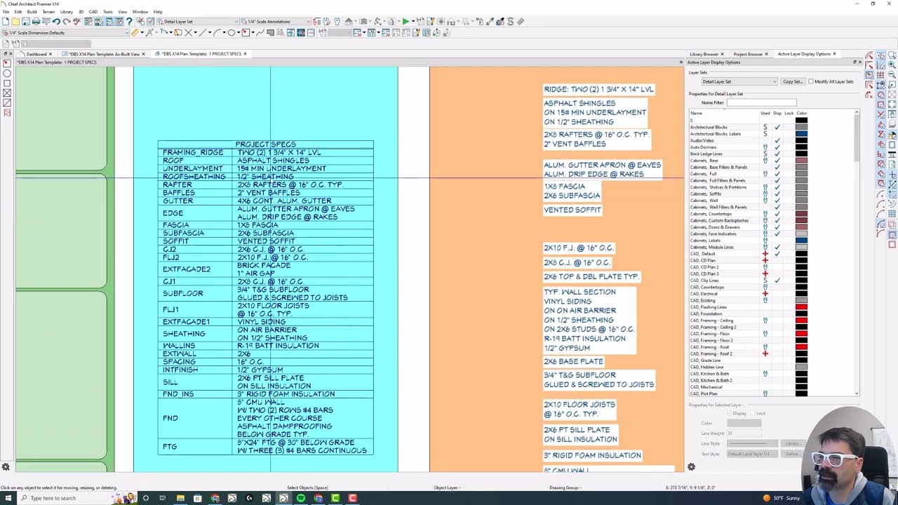Select the "RIDGE: TWO (2) 1 3/4" X 14" LVL" text
Image resolution: width=898 pixels, height=505 pixels.
pyautogui.click(x=598, y=89)
